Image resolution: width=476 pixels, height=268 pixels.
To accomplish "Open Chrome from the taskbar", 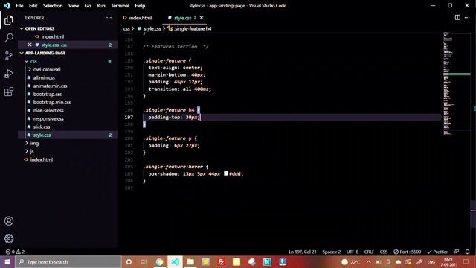I will tap(159, 261).
